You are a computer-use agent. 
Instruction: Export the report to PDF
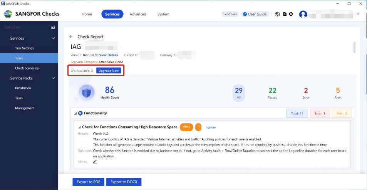pyautogui.click(x=89, y=182)
